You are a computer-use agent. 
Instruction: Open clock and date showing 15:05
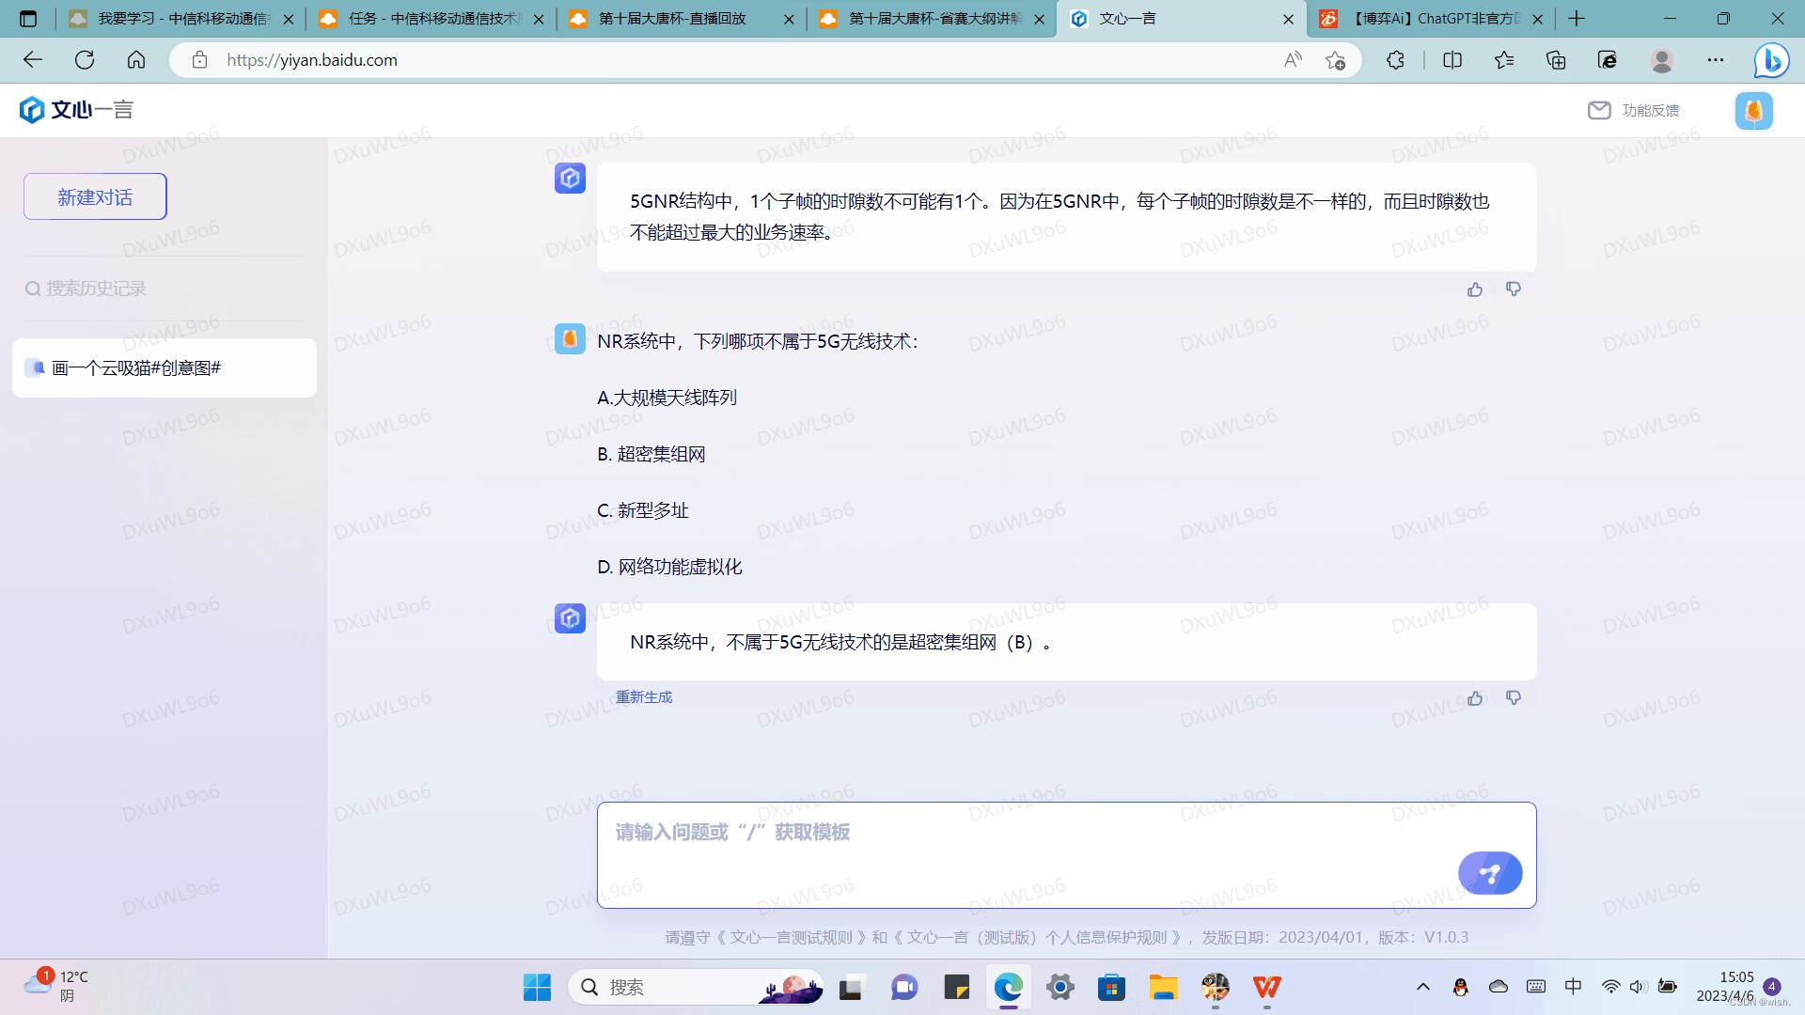(x=1725, y=987)
